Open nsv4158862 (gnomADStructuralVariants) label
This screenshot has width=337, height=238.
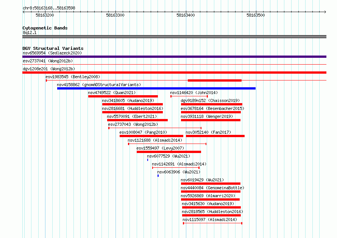(99, 85)
